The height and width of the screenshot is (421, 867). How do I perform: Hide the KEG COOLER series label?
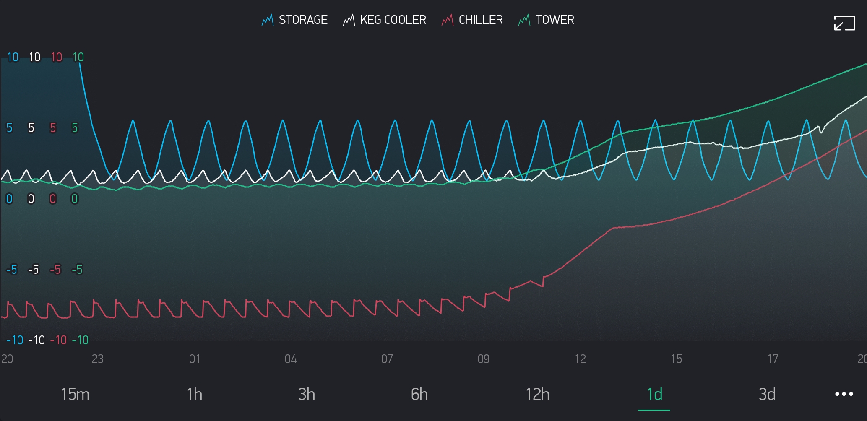(x=393, y=20)
